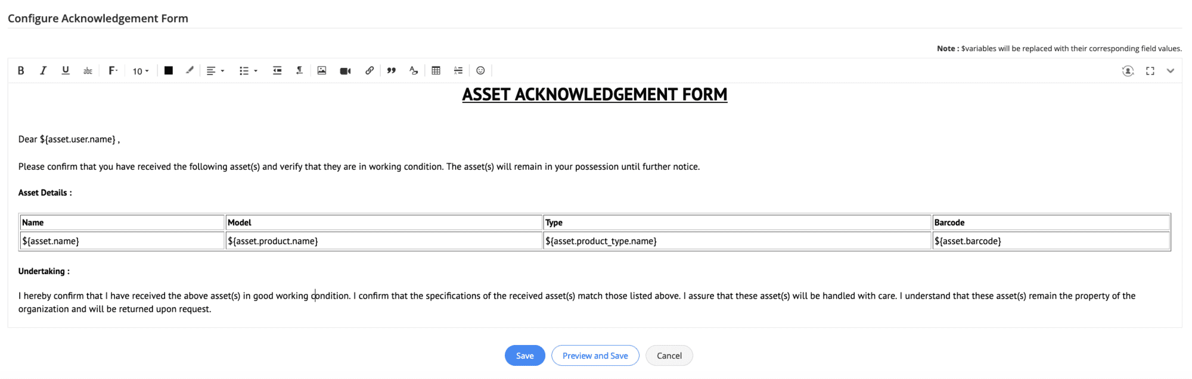Screen dimensions: 1192x379
Task: Open the emoji picker
Action: [480, 70]
